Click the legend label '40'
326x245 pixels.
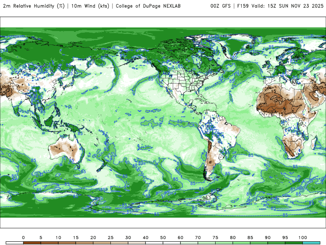(145, 238)
